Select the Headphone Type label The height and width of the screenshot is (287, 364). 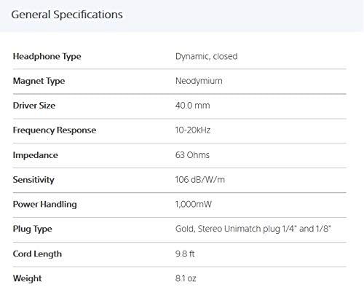47,57
